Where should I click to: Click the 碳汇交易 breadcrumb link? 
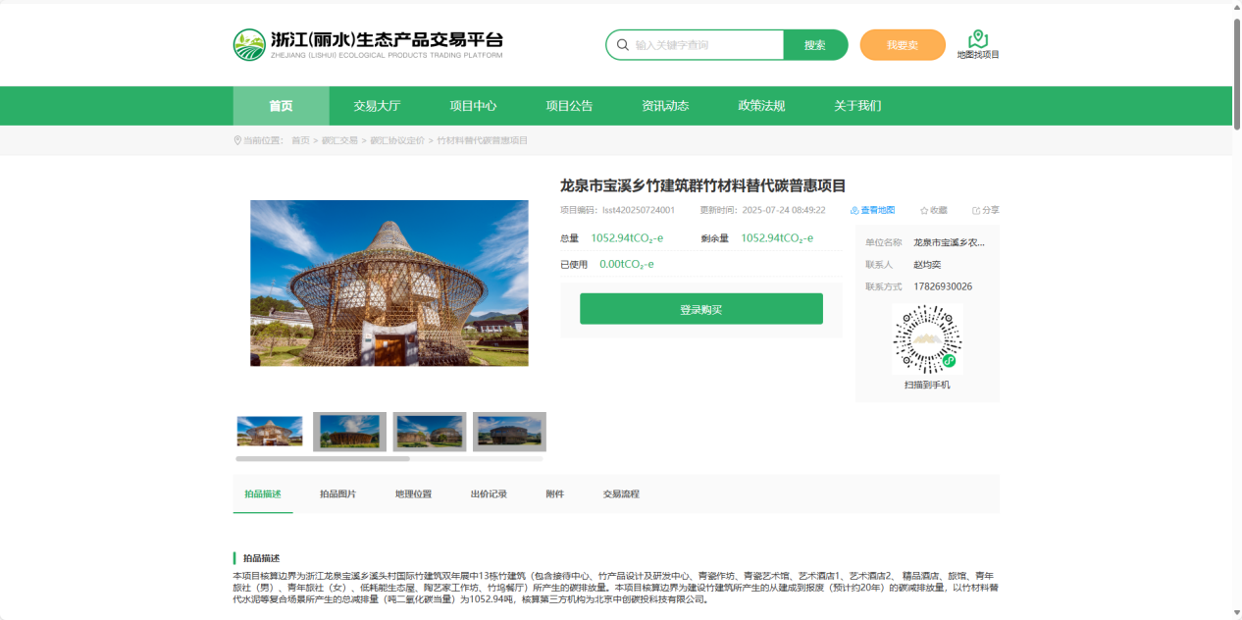pyautogui.click(x=339, y=140)
